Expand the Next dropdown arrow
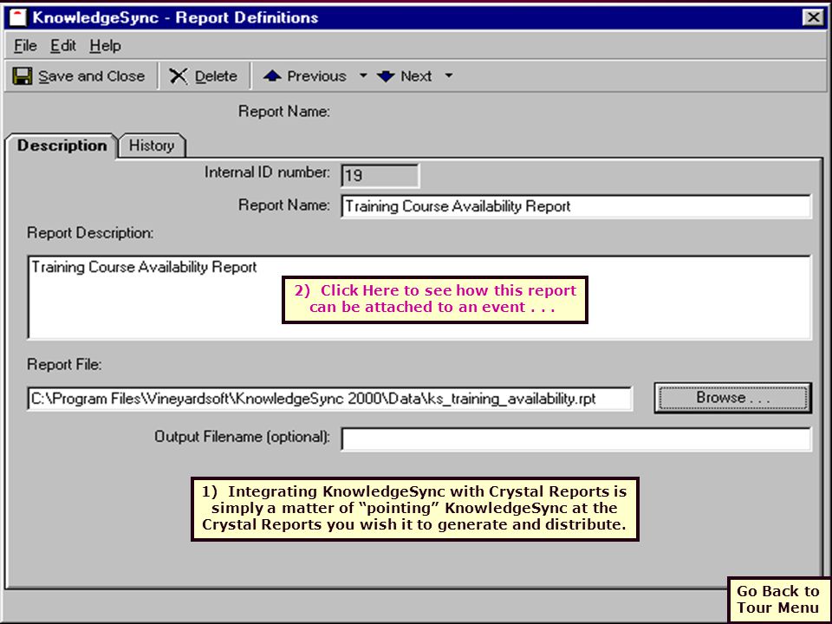 coord(449,76)
